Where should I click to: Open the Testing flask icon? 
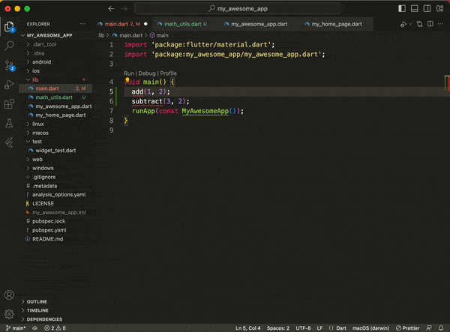(9, 123)
